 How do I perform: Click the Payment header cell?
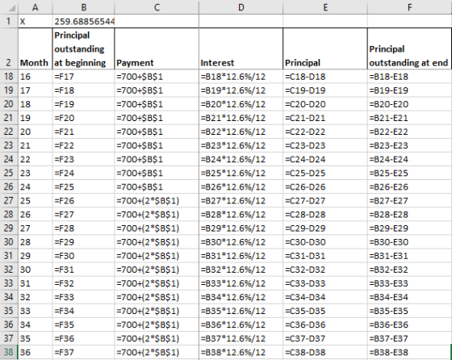[x=157, y=48]
